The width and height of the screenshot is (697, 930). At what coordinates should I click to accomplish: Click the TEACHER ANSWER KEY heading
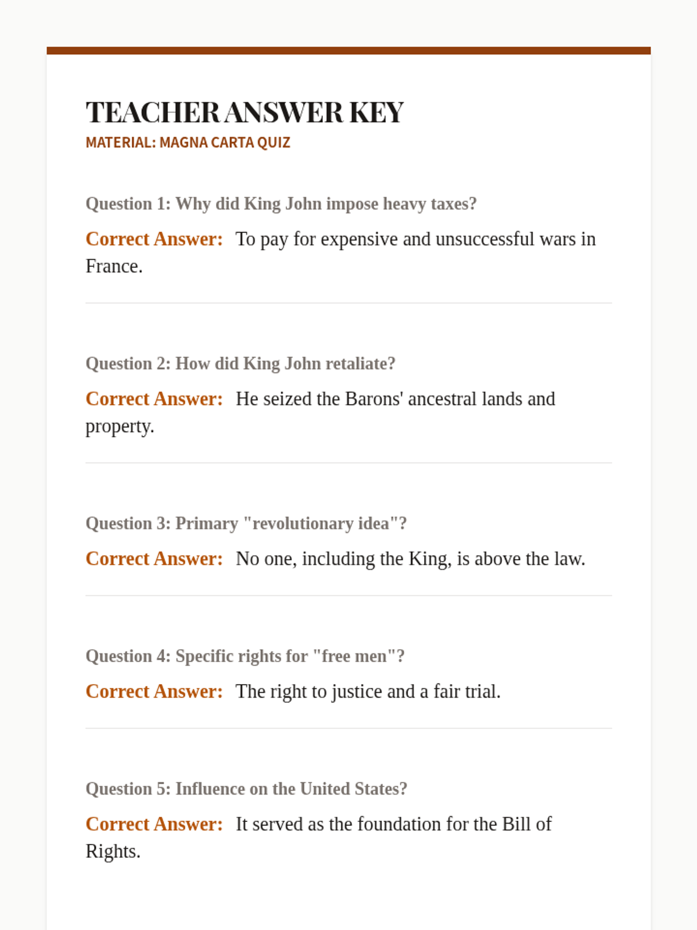click(245, 112)
